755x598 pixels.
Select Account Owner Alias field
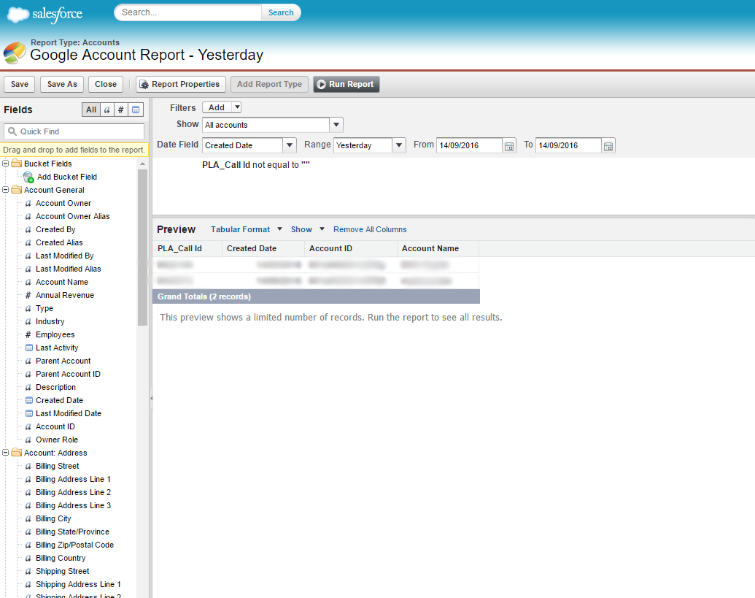pyautogui.click(x=73, y=216)
